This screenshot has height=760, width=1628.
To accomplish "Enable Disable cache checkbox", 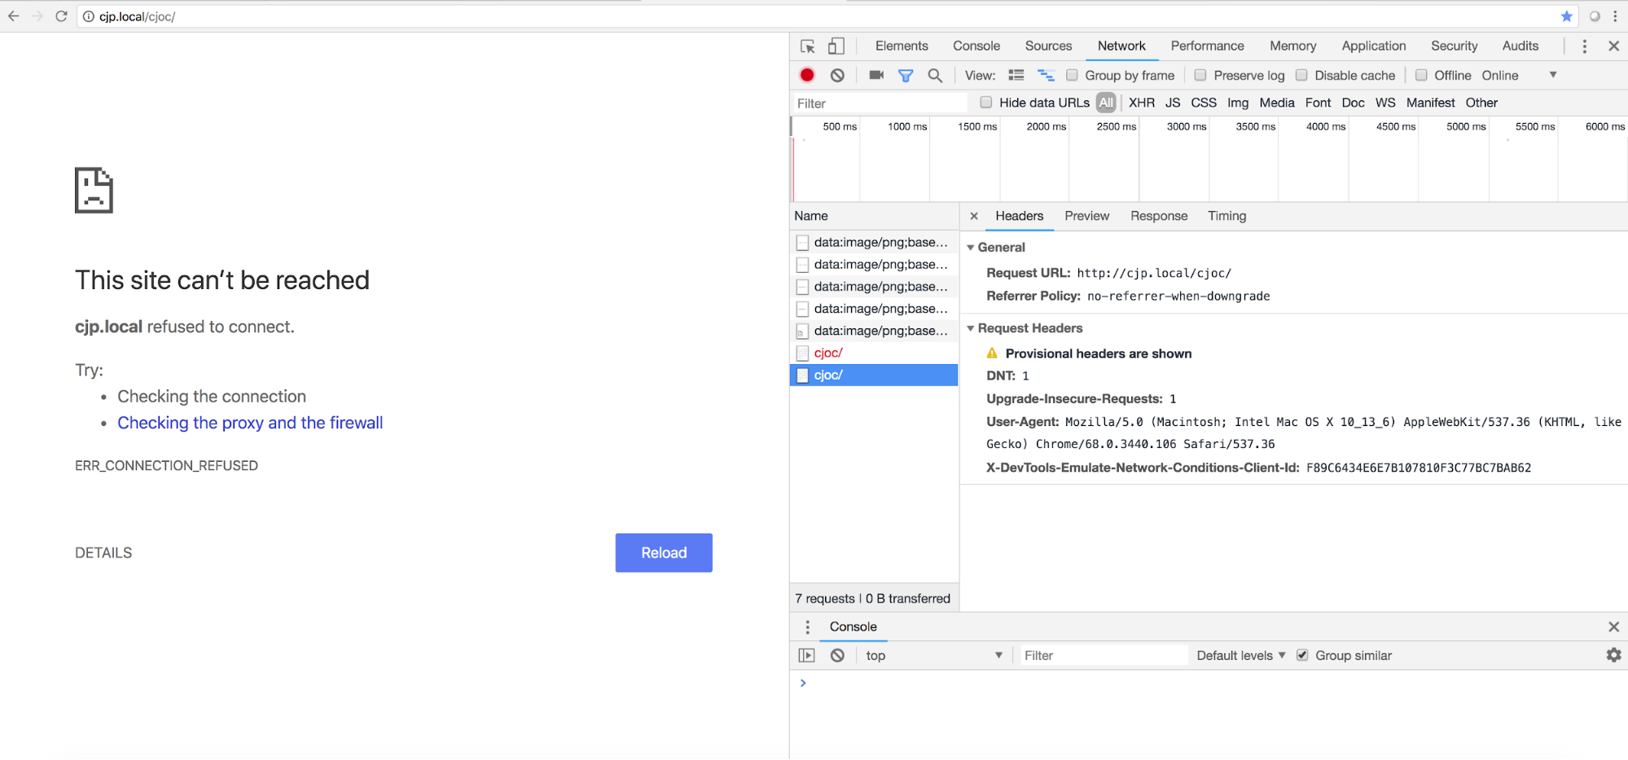I will pos(1301,75).
